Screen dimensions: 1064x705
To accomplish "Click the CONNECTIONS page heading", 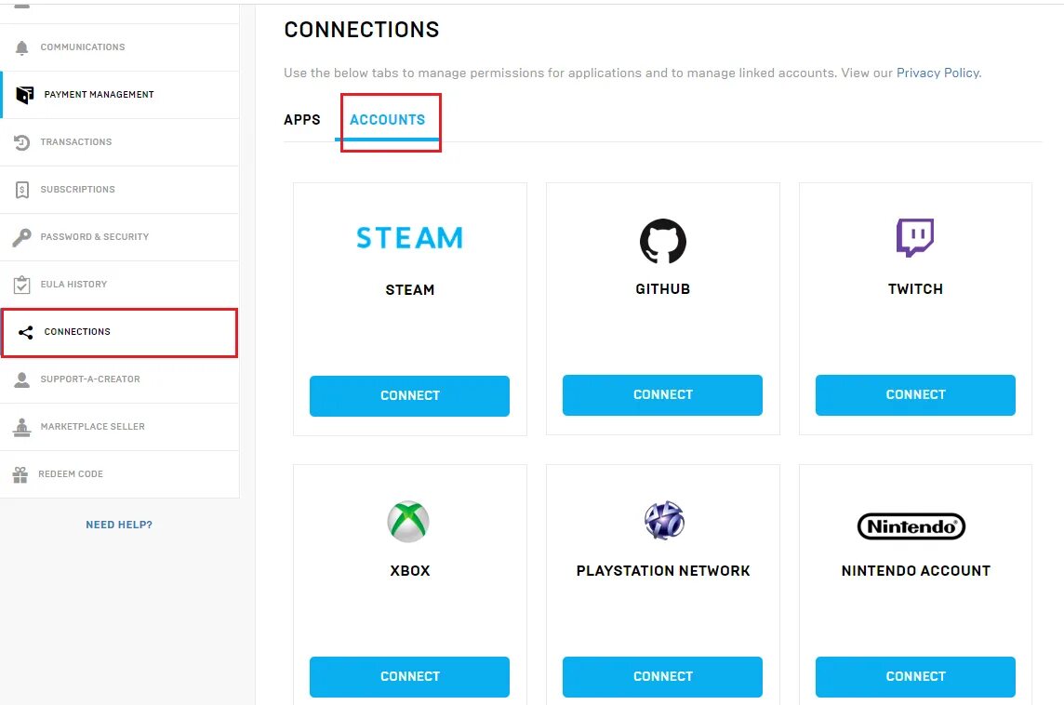I will 362,30.
